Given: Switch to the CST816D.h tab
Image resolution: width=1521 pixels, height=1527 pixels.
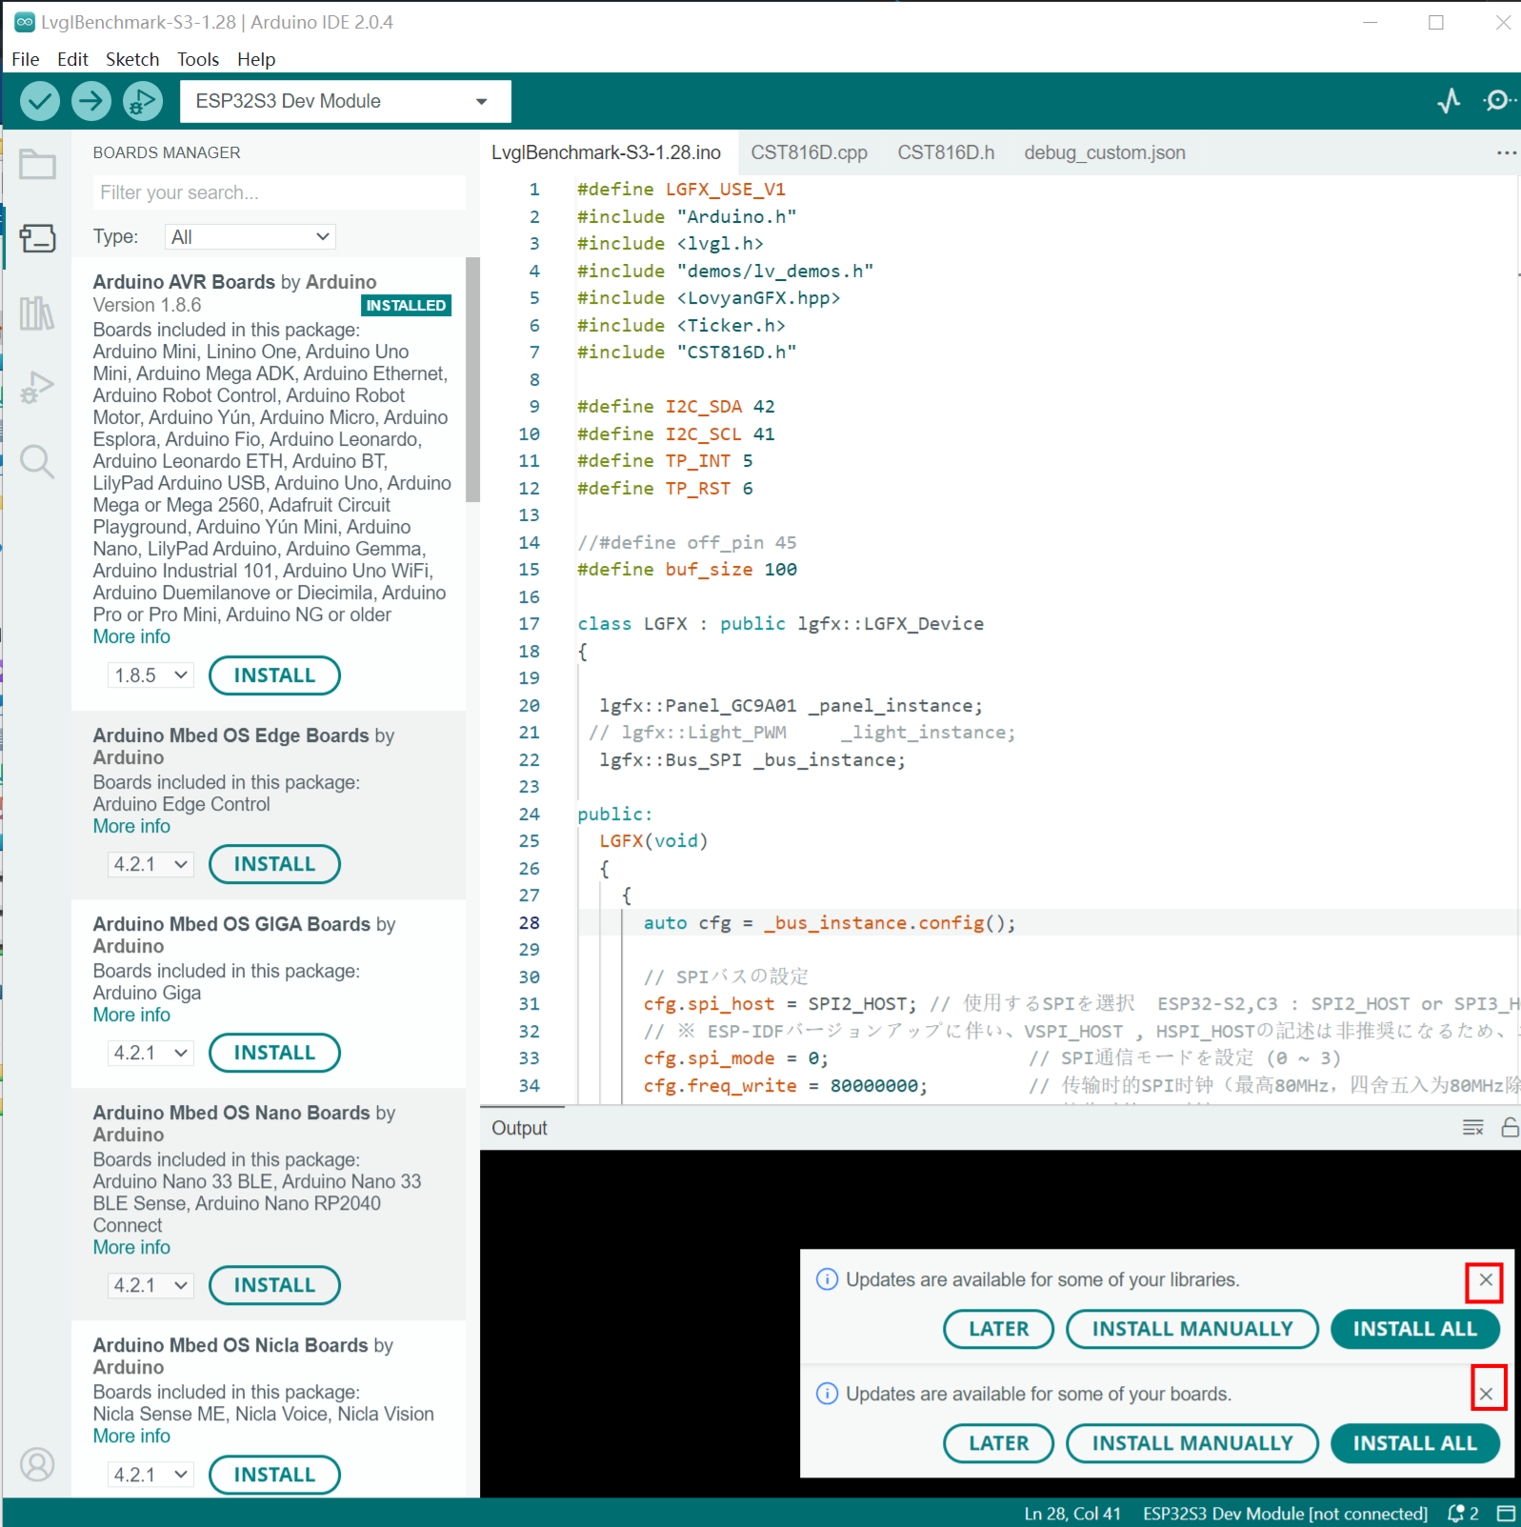Looking at the screenshot, I should pyautogui.click(x=946, y=152).
